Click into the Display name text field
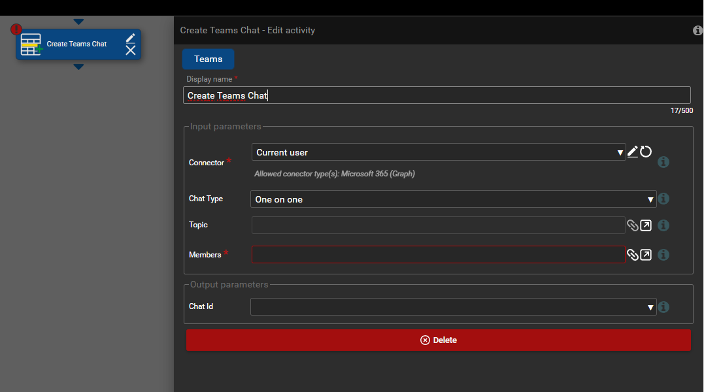Screen dimensions: 704x392 click(x=437, y=95)
